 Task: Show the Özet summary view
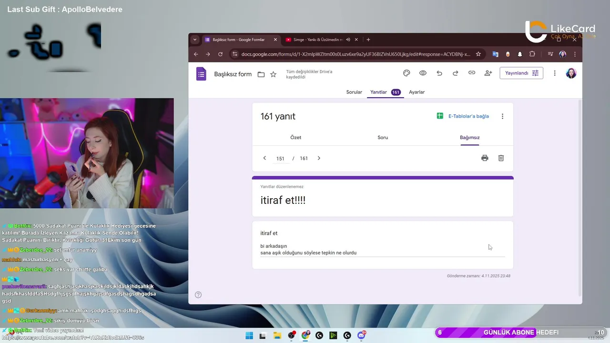tap(295, 137)
